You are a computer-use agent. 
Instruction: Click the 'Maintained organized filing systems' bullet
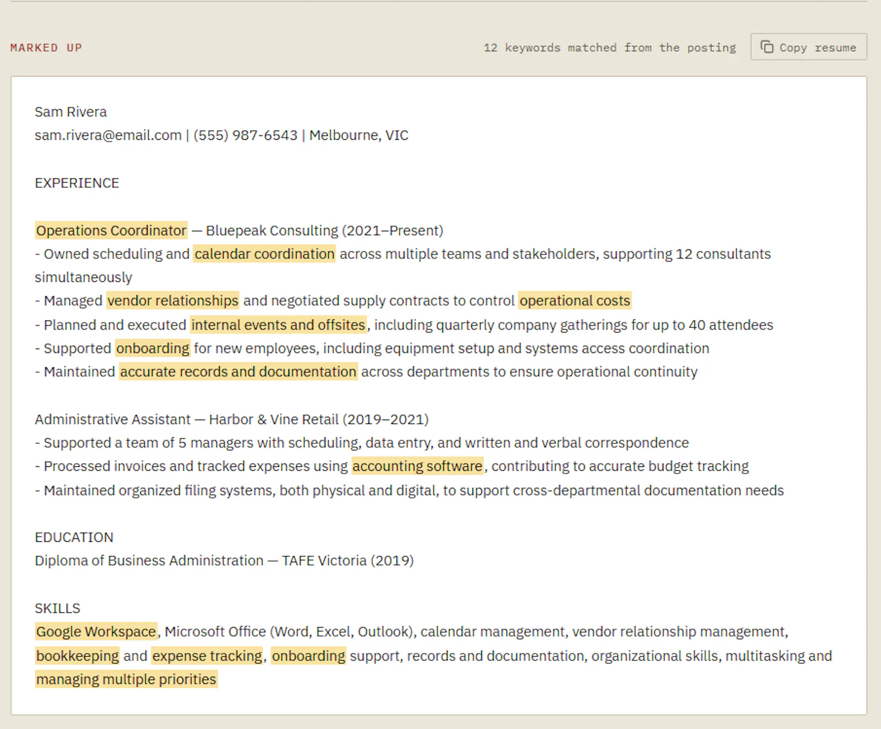409,490
